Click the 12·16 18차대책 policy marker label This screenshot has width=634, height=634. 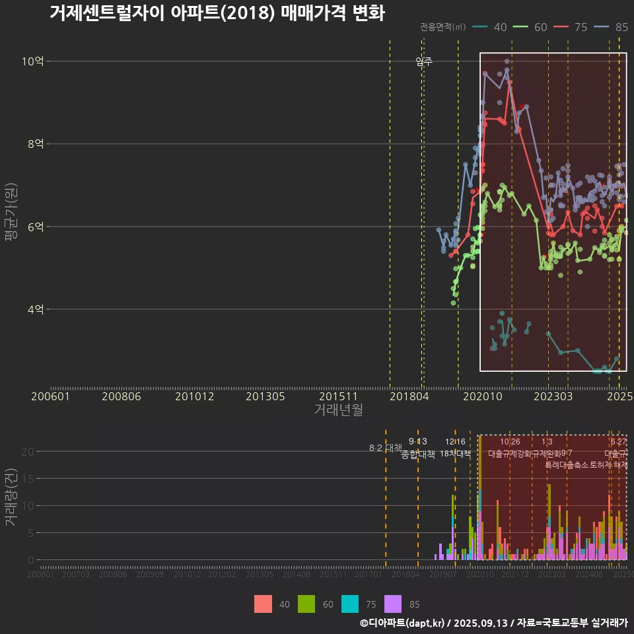455,448
